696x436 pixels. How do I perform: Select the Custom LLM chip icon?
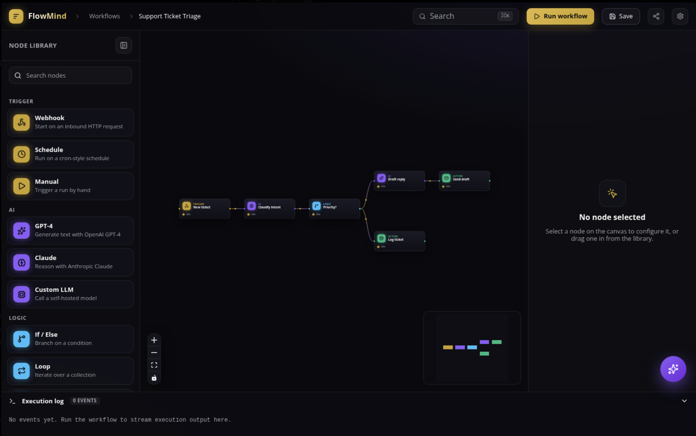click(x=22, y=294)
